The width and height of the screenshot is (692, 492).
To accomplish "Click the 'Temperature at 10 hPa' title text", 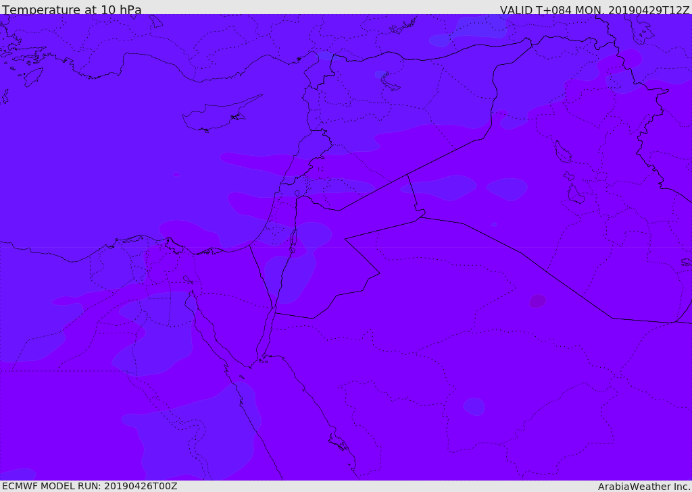I will [72, 9].
